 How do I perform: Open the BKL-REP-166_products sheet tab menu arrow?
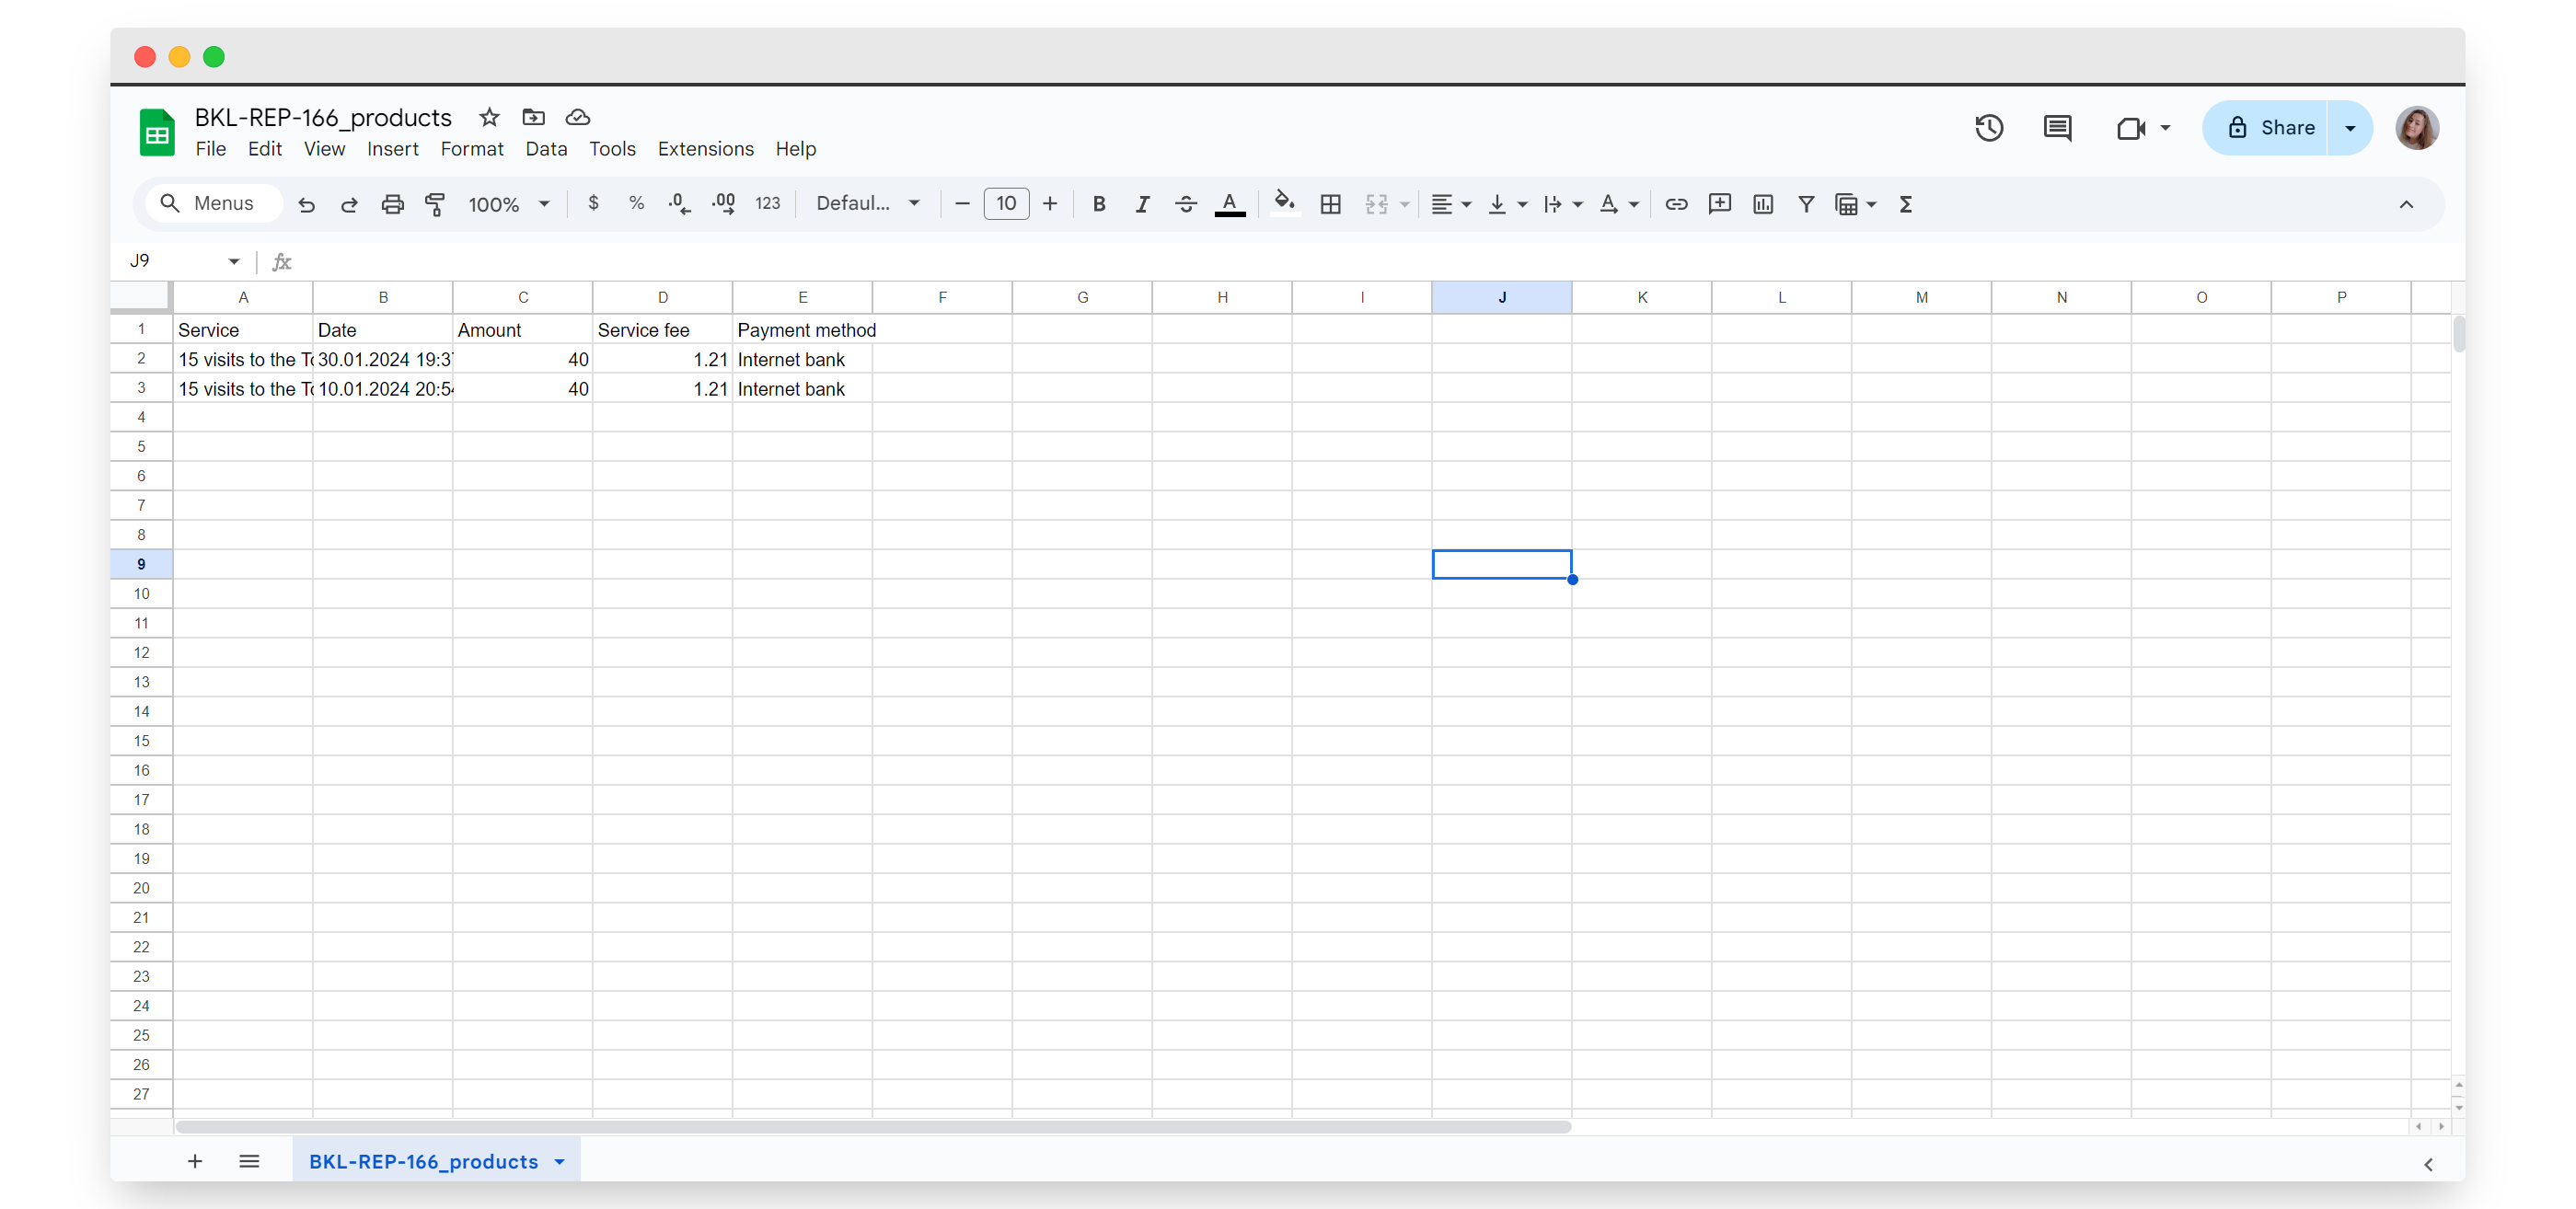560,1161
